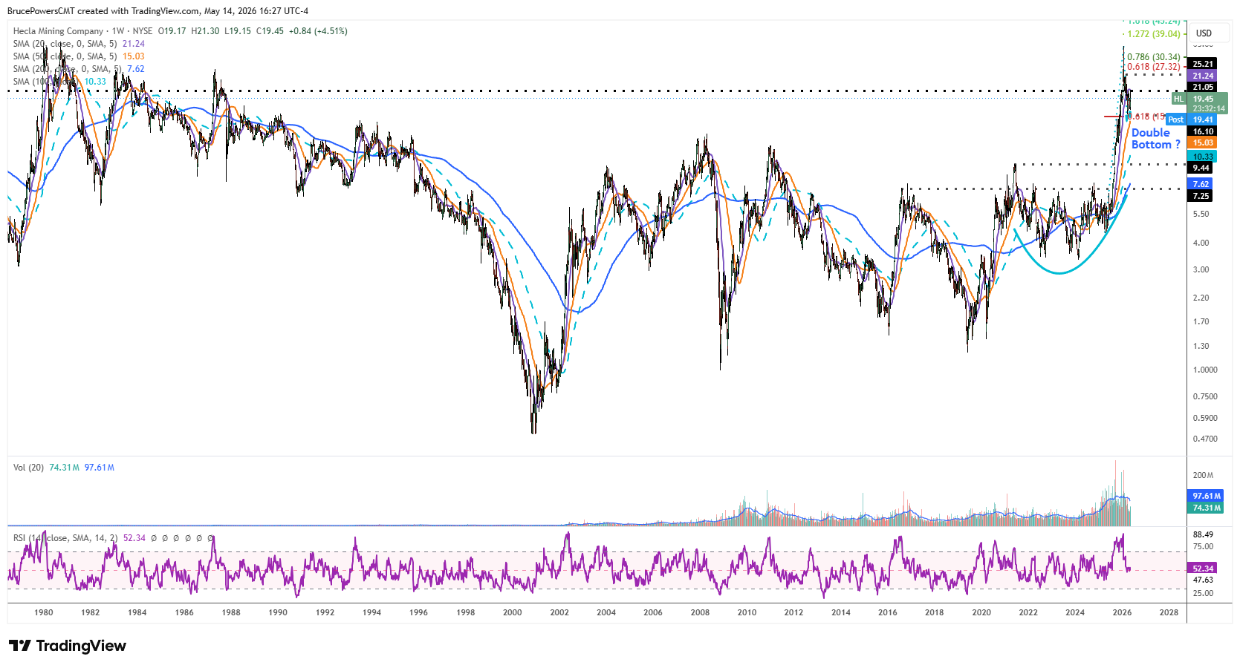Click the 2028 label on time axis
The image size is (1240, 668).
pos(1169,612)
